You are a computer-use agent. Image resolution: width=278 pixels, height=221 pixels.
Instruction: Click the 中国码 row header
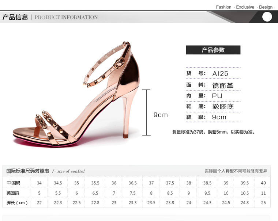pyautogui.click(x=14, y=183)
